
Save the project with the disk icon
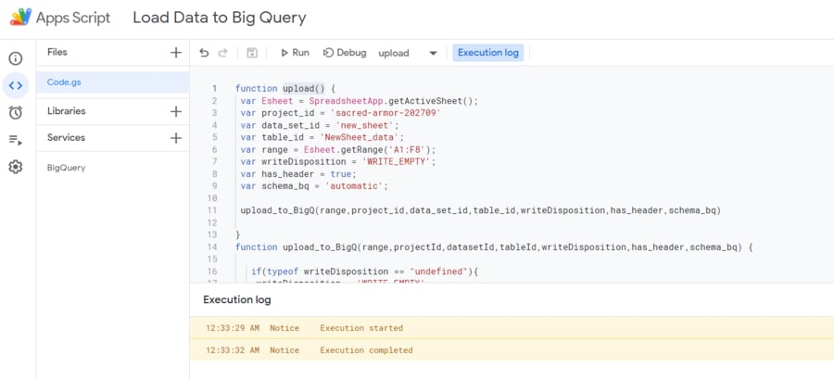click(x=252, y=53)
